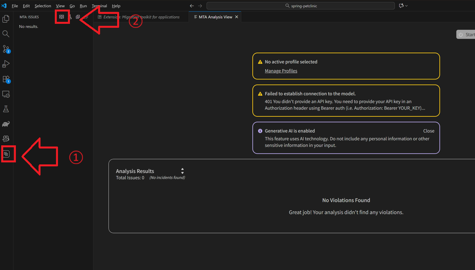Open the Manage Profiles link
This screenshot has width=475, height=270.
pyautogui.click(x=281, y=71)
